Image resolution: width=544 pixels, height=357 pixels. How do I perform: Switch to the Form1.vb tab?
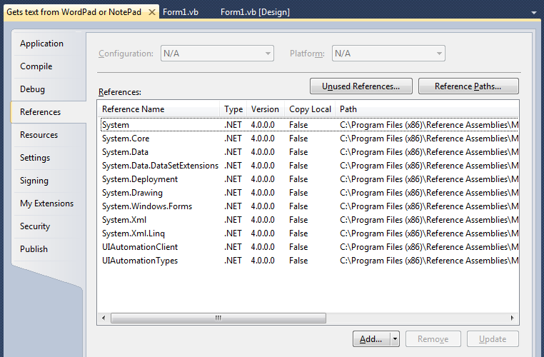(x=181, y=12)
